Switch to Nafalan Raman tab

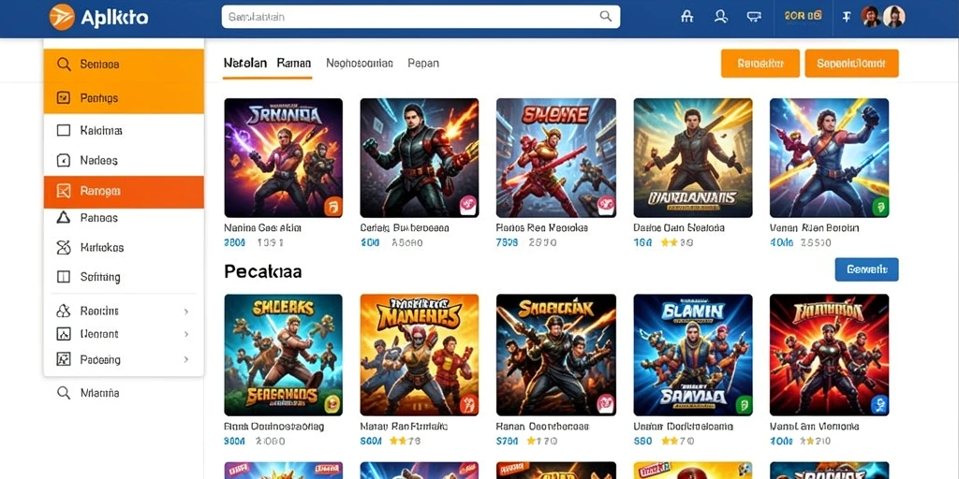click(267, 63)
